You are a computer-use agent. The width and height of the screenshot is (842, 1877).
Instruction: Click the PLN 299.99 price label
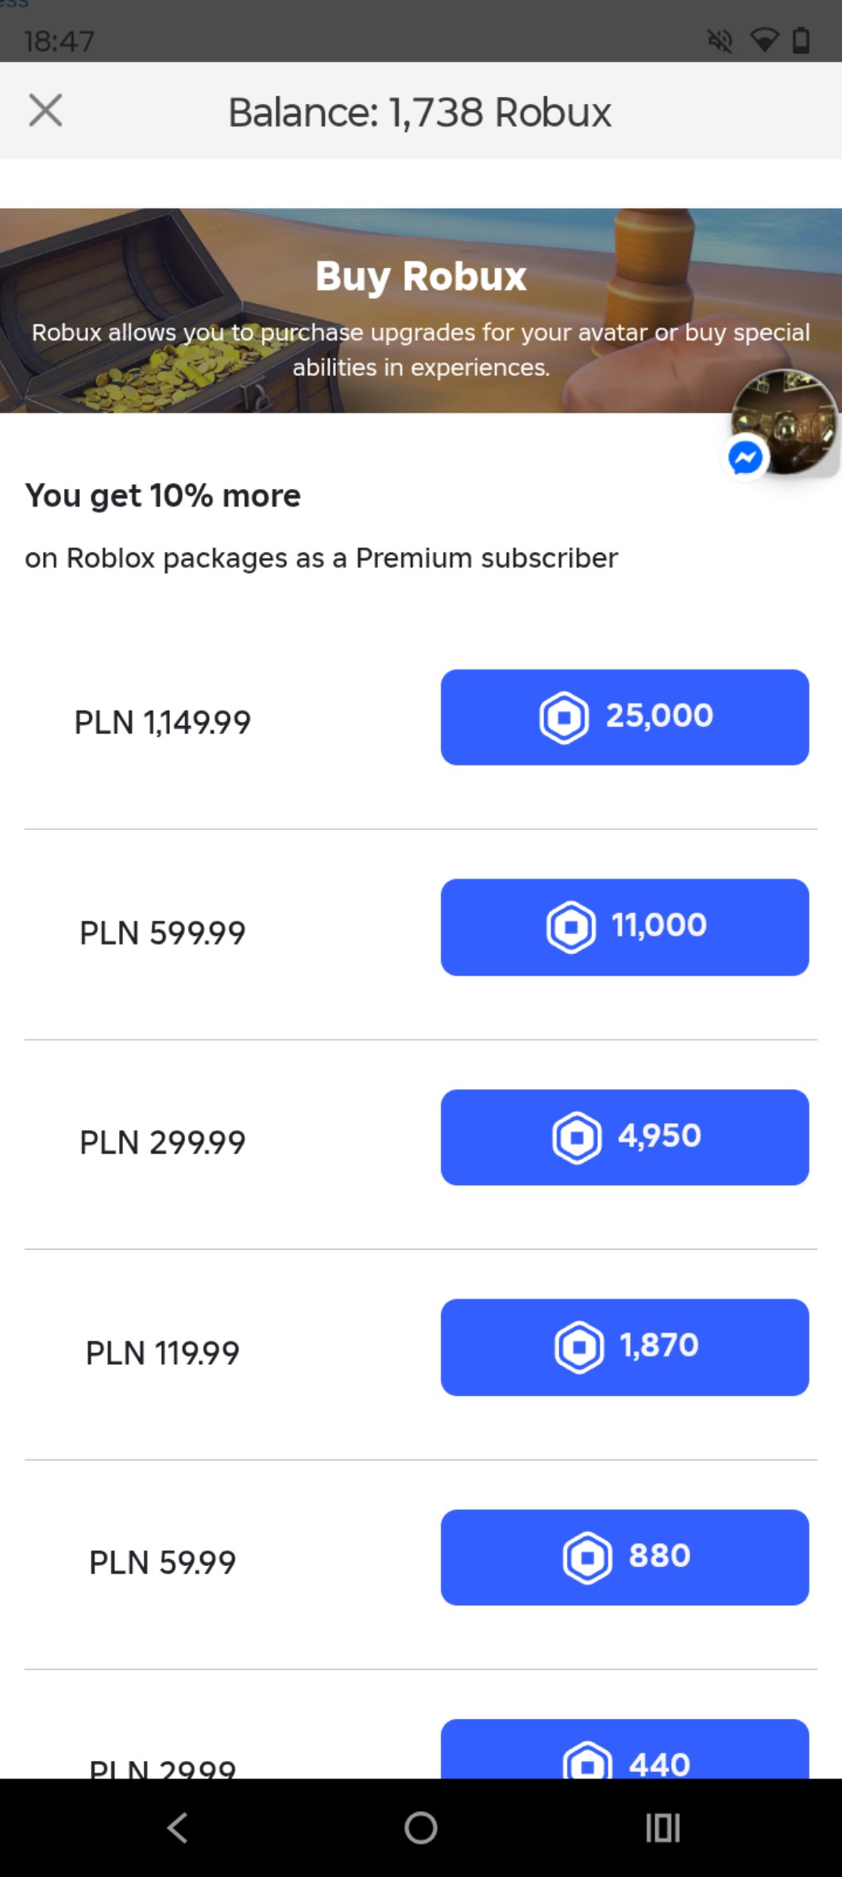pyautogui.click(x=163, y=1142)
